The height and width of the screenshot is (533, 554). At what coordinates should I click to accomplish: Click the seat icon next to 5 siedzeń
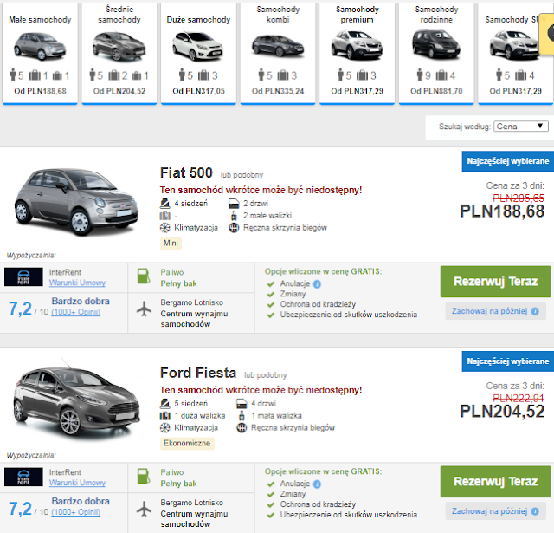(x=165, y=404)
